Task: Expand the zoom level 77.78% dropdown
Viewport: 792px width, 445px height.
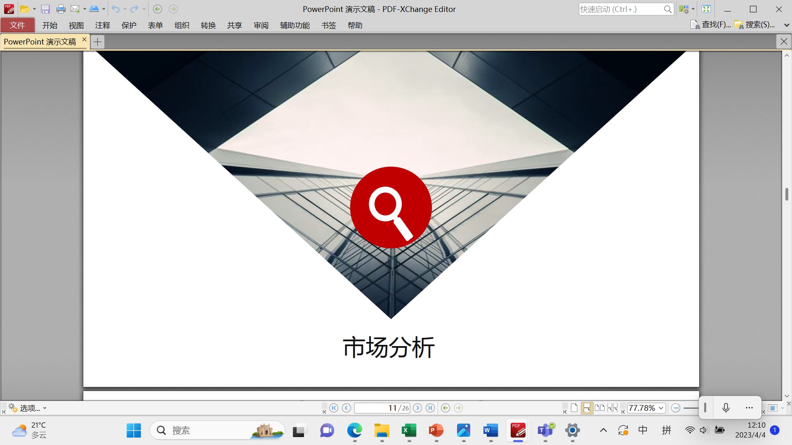Action: coord(661,408)
